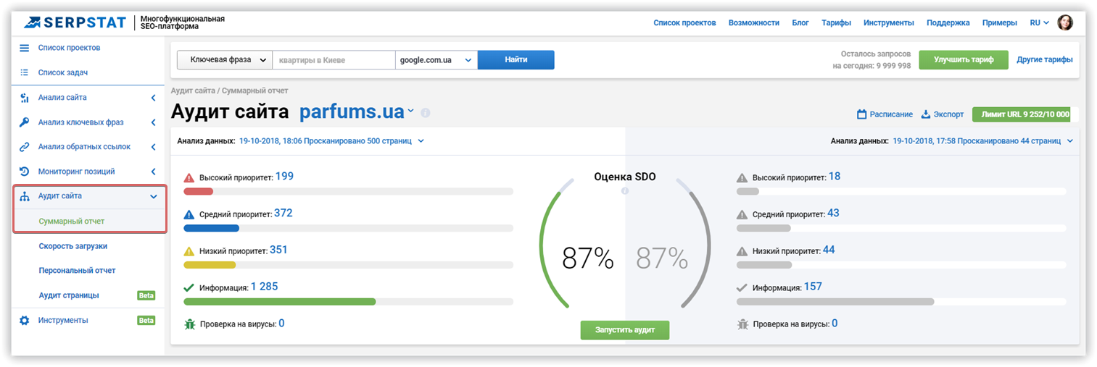This screenshot has width=1097, height=367.
Task: Click the Расписание link
Action: click(x=891, y=114)
